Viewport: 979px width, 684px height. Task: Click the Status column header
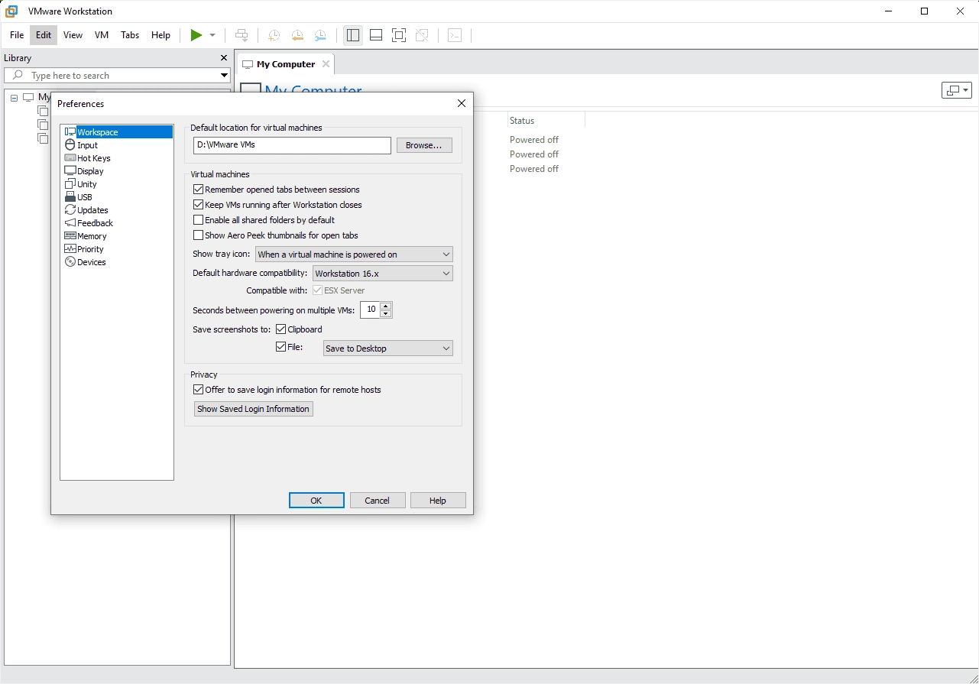coord(546,121)
